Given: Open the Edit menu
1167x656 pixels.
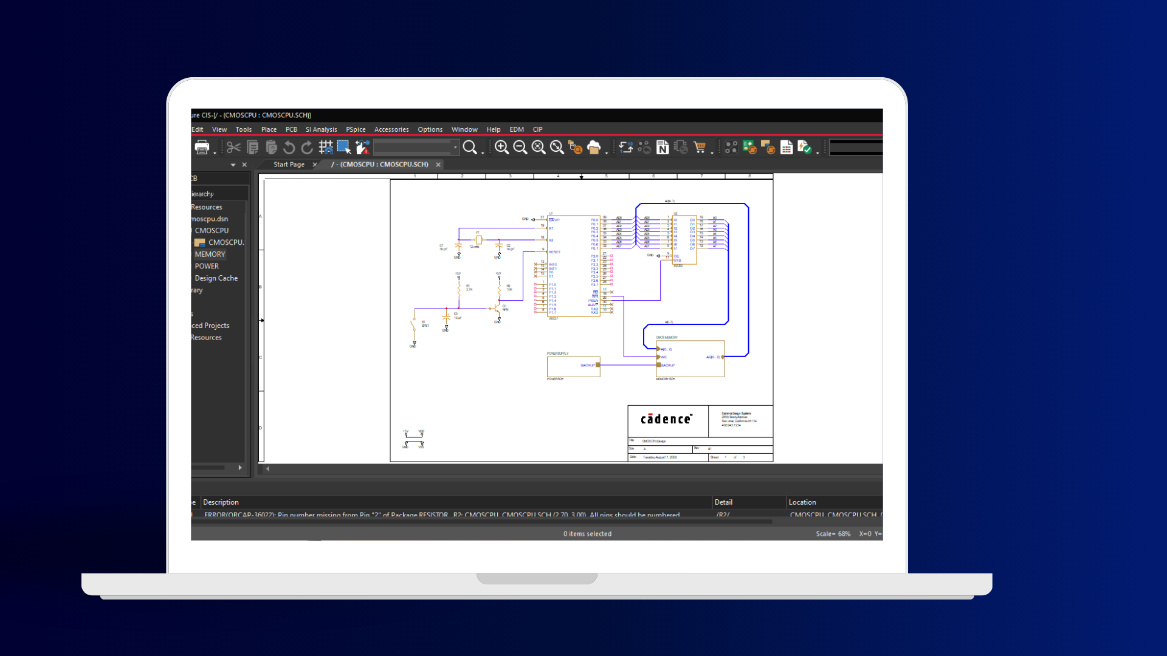Looking at the screenshot, I should tap(198, 129).
